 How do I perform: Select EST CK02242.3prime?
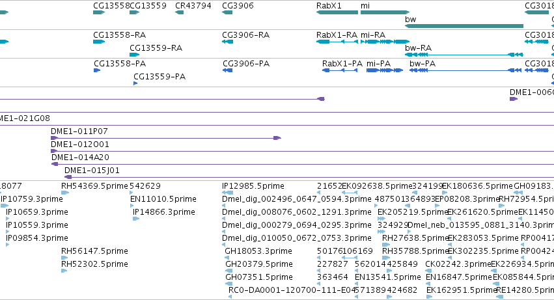(428, 271)
